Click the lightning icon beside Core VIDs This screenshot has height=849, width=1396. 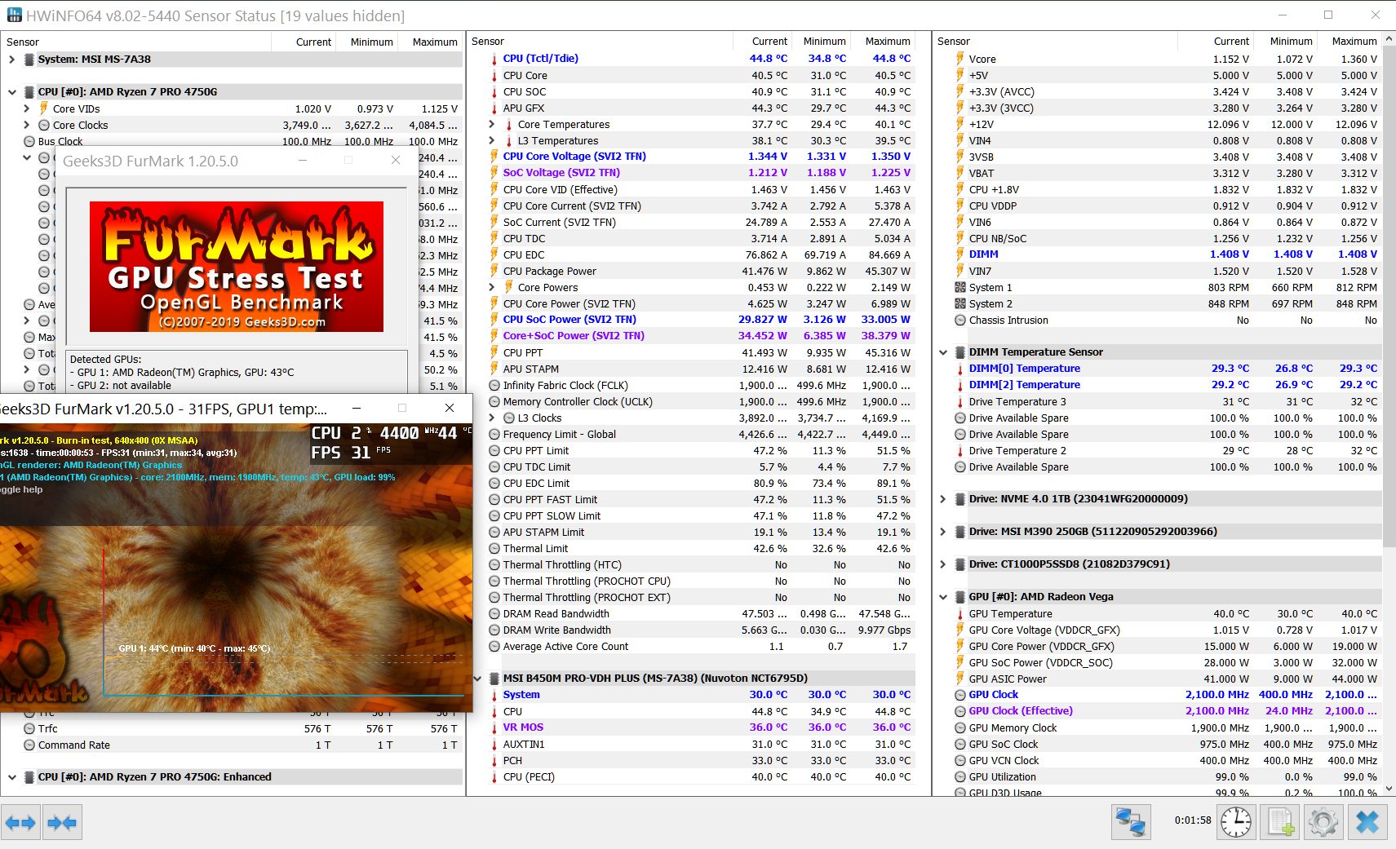(44, 108)
